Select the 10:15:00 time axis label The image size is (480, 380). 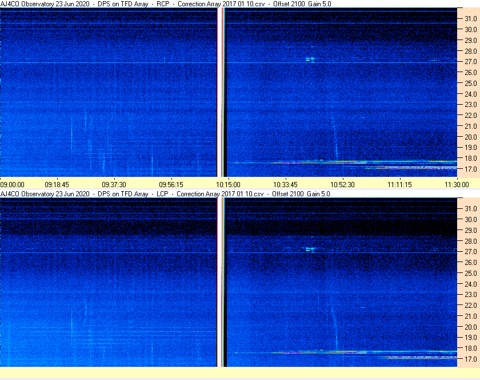229,185
